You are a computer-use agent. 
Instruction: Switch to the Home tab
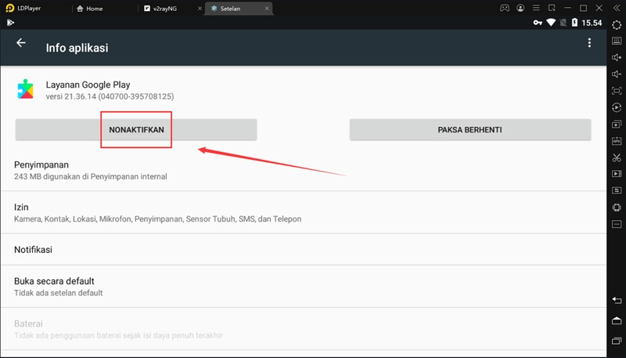pos(90,9)
